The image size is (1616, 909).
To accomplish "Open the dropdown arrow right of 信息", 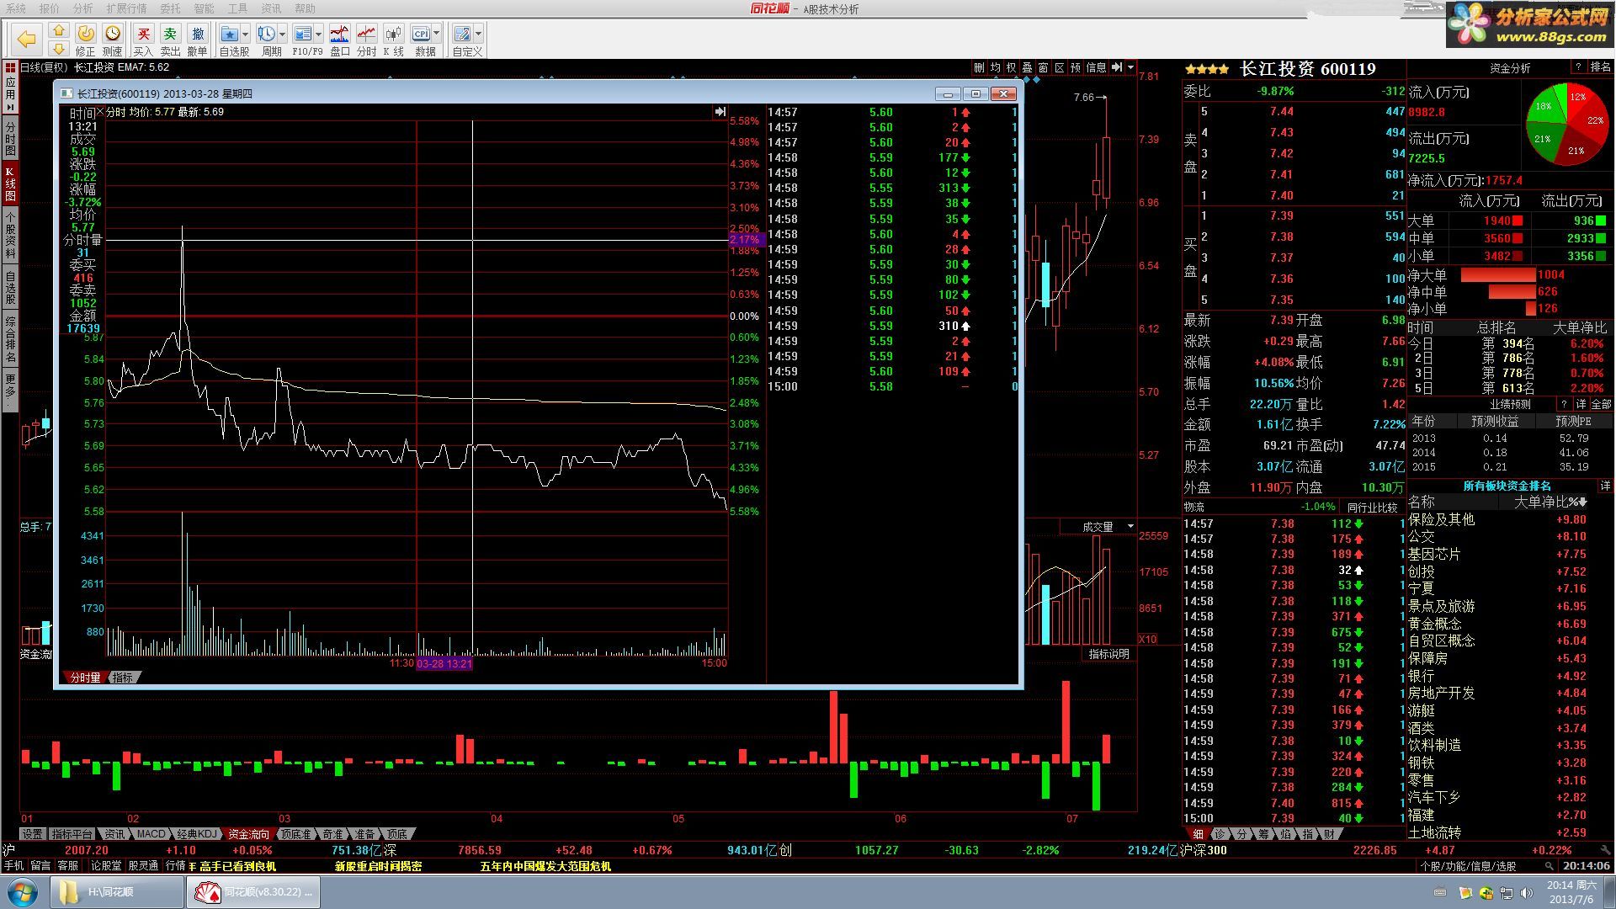I will (x=1130, y=67).
